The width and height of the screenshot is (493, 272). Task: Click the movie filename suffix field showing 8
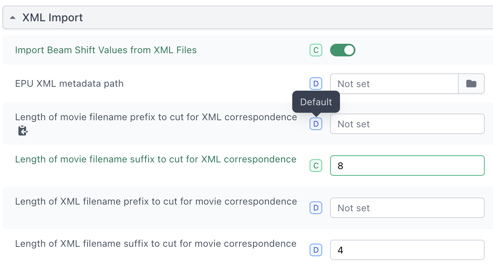tap(407, 166)
